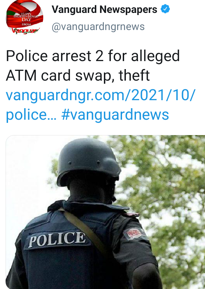The image size is (205, 289).
Task: Open the Vanguard Newspapers display name
Action: pos(104,9)
